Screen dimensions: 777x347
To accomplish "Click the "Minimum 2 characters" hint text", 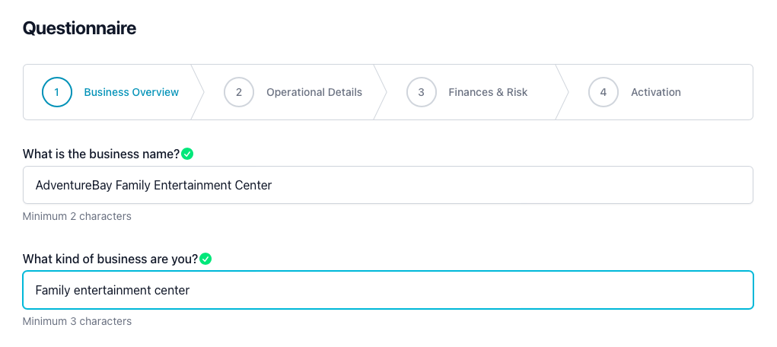I will (77, 216).
